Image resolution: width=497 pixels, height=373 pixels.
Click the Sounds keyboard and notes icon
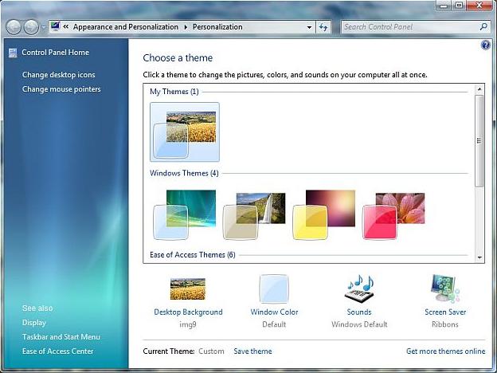(x=359, y=289)
